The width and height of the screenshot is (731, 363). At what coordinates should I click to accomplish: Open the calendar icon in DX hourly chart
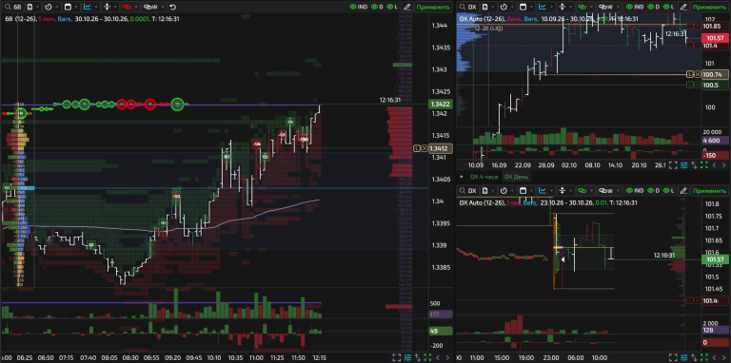pos(524,190)
